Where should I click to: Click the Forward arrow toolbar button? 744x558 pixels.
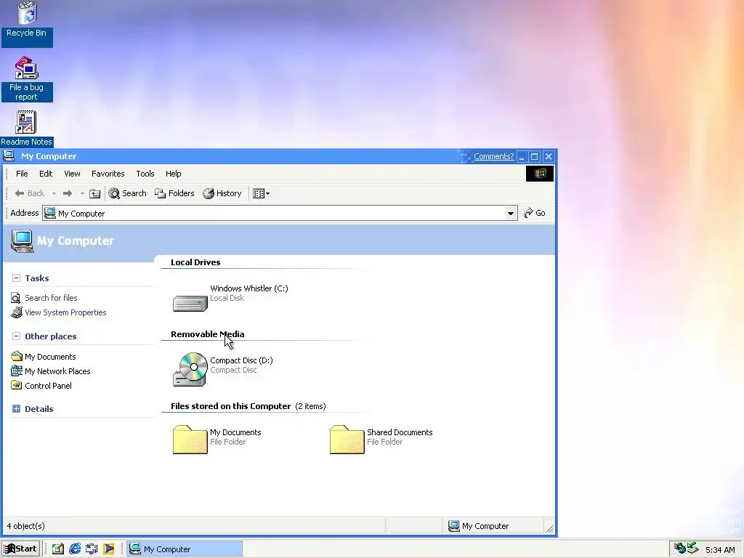pos(68,193)
